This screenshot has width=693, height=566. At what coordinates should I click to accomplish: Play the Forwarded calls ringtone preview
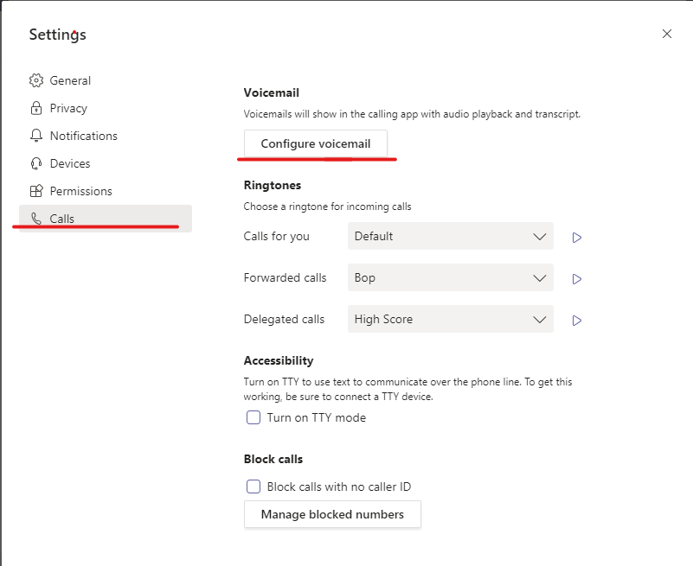tap(576, 279)
